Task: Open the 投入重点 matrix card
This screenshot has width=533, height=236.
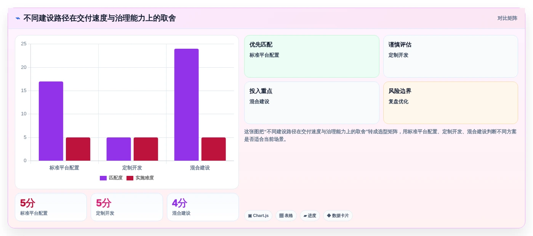Action: 312,103
